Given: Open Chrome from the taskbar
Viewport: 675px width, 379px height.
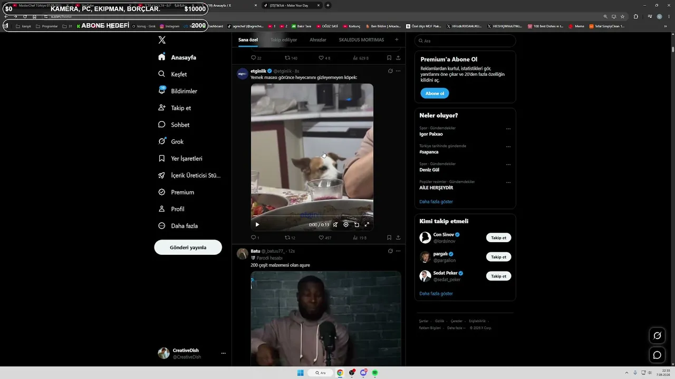Looking at the screenshot, I should (340, 373).
